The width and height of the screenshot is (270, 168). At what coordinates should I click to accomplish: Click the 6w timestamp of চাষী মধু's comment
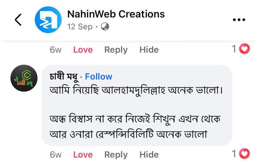coord(56,155)
